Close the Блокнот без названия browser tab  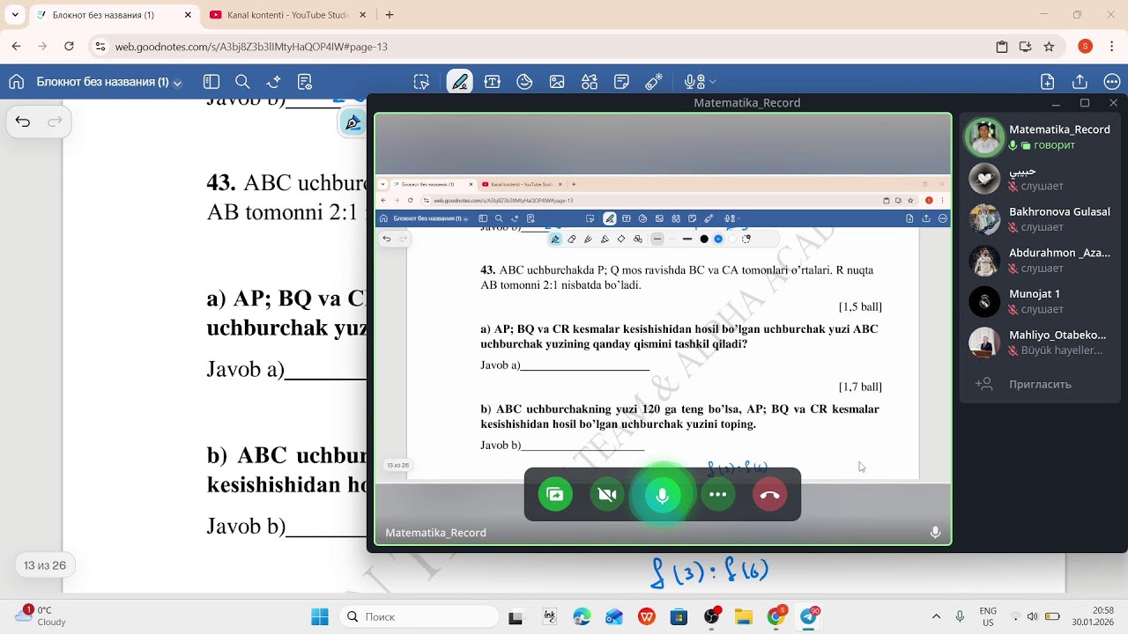(188, 15)
